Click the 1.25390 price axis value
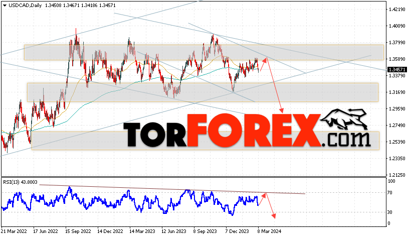Viewport: 409px width, 237px height. 397,142
